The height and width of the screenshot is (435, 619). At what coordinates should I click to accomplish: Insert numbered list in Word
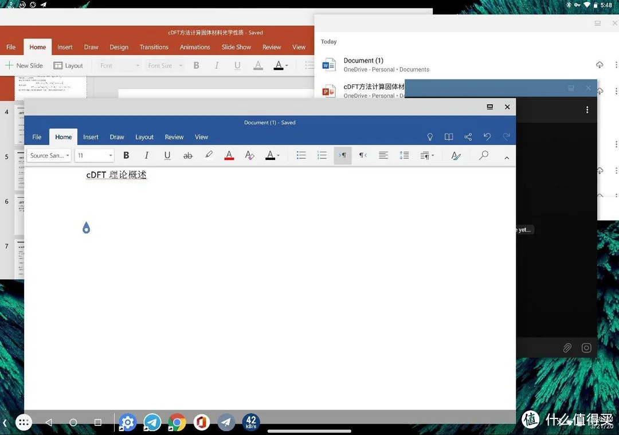[x=322, y=155]
